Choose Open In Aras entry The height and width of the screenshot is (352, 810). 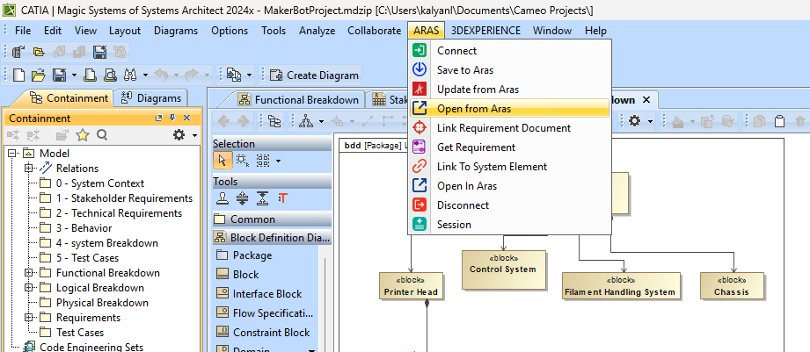(x=509, y=185)
